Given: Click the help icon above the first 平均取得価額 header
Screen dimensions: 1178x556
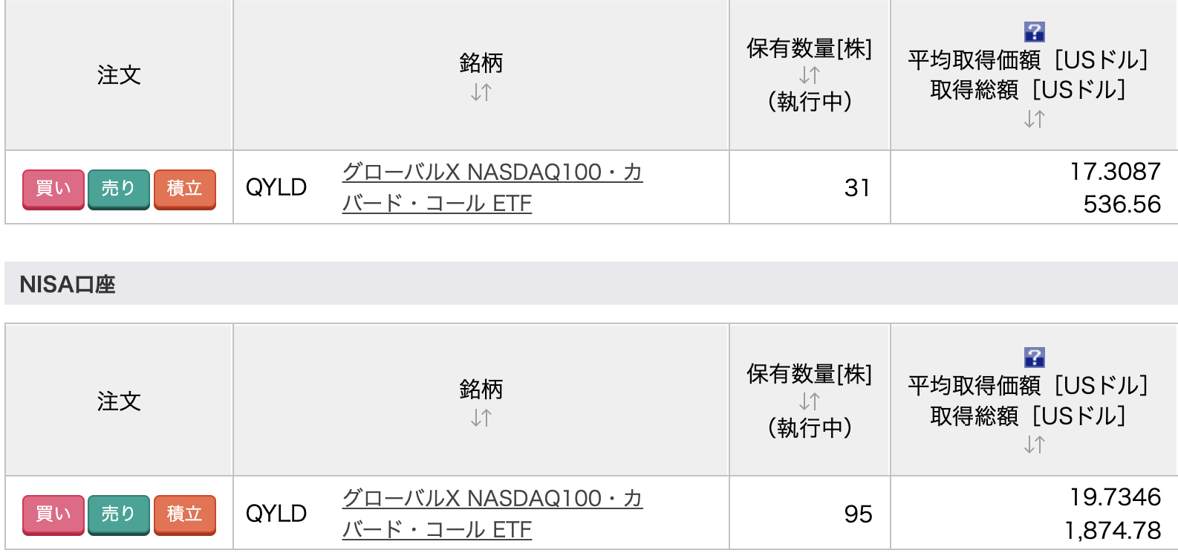Looking at the screenshot, I should [x=1034, y=32].
